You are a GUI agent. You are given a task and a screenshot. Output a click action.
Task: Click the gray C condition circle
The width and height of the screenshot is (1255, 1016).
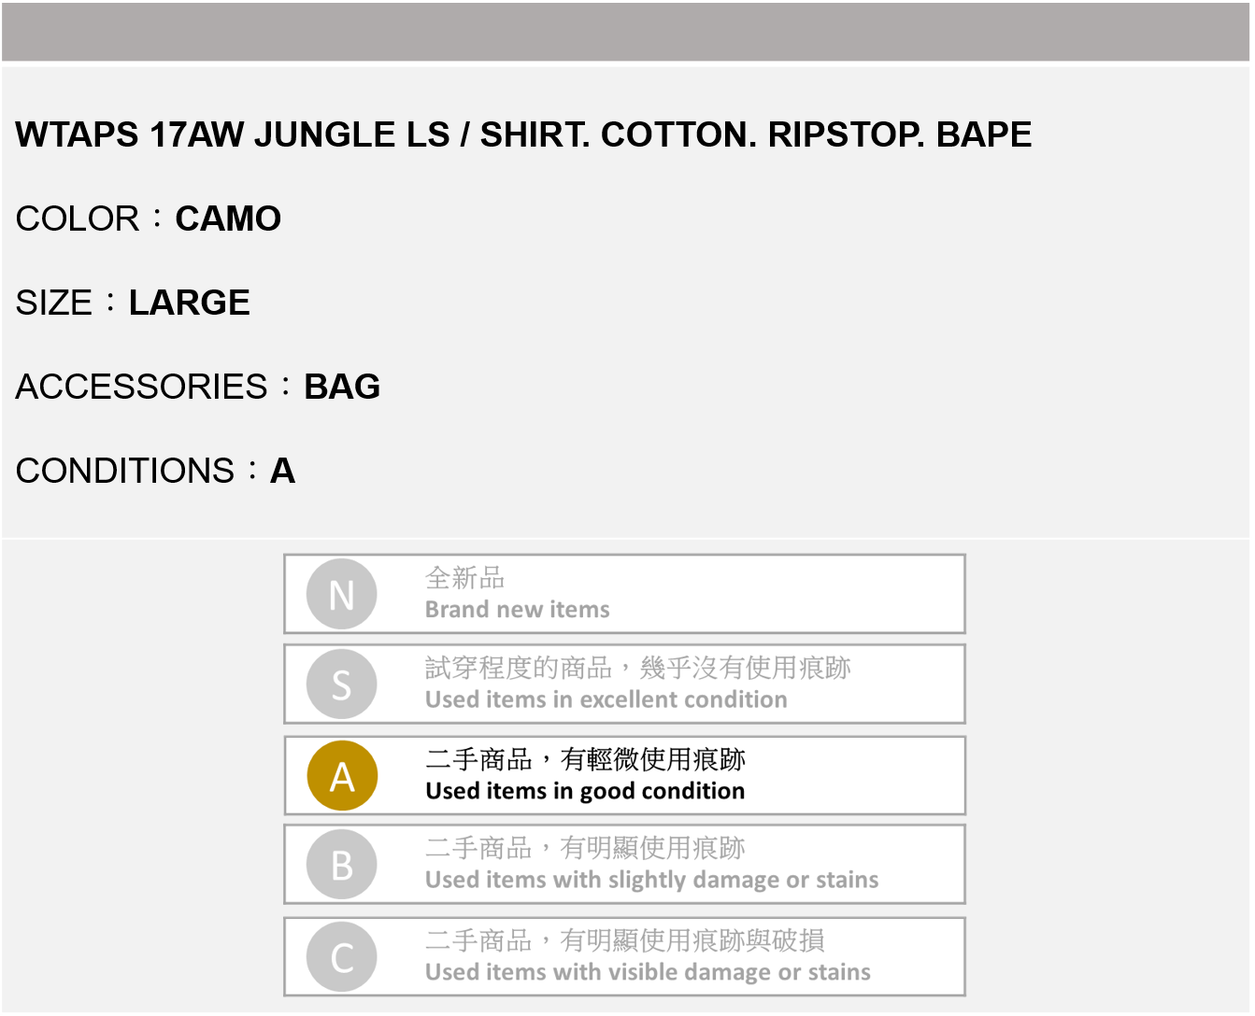tap(342, 957)
